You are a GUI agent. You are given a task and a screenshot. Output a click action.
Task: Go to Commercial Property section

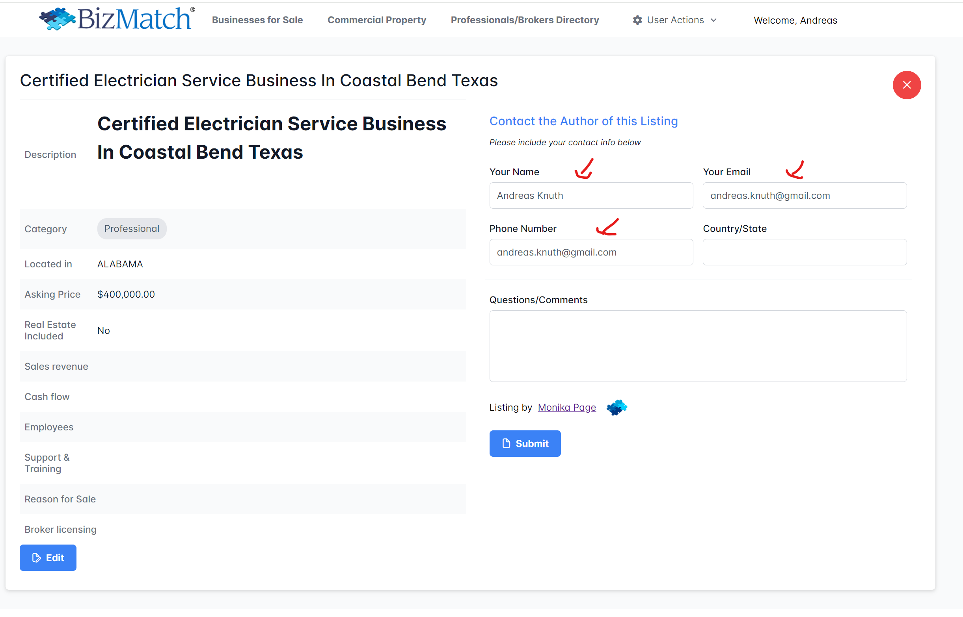[376, 20]
